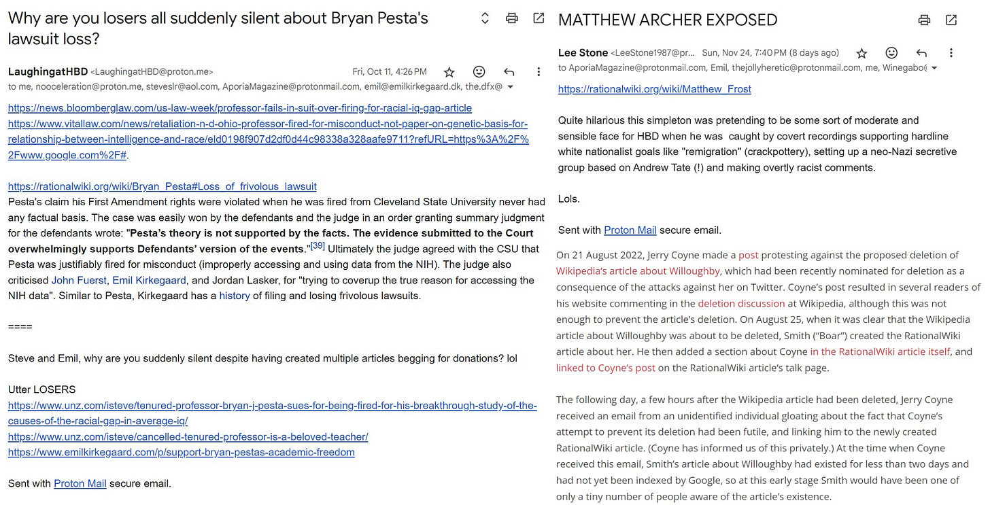Open 'linked to Coyne's post' link
Screen dimensions: 990x505
click(606, 368)
